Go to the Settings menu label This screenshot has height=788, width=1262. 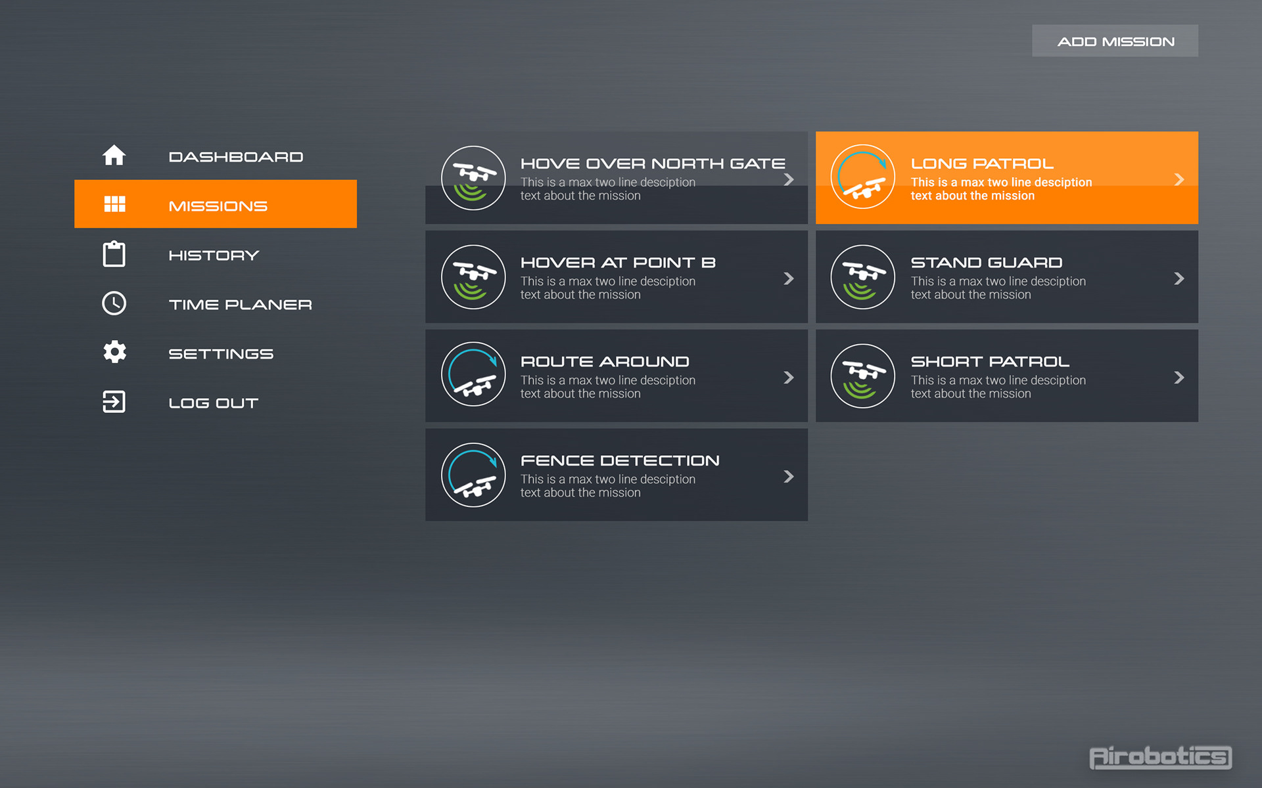click(x=221, y=354)
